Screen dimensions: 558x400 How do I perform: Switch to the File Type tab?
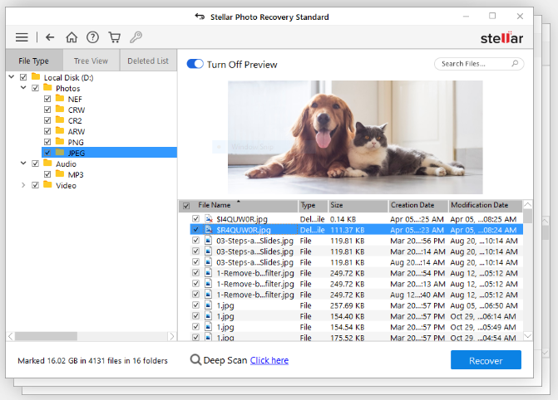click(34, 61)
